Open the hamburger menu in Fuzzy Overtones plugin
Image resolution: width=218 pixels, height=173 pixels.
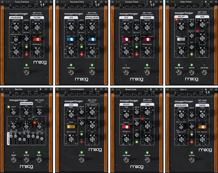2,2
